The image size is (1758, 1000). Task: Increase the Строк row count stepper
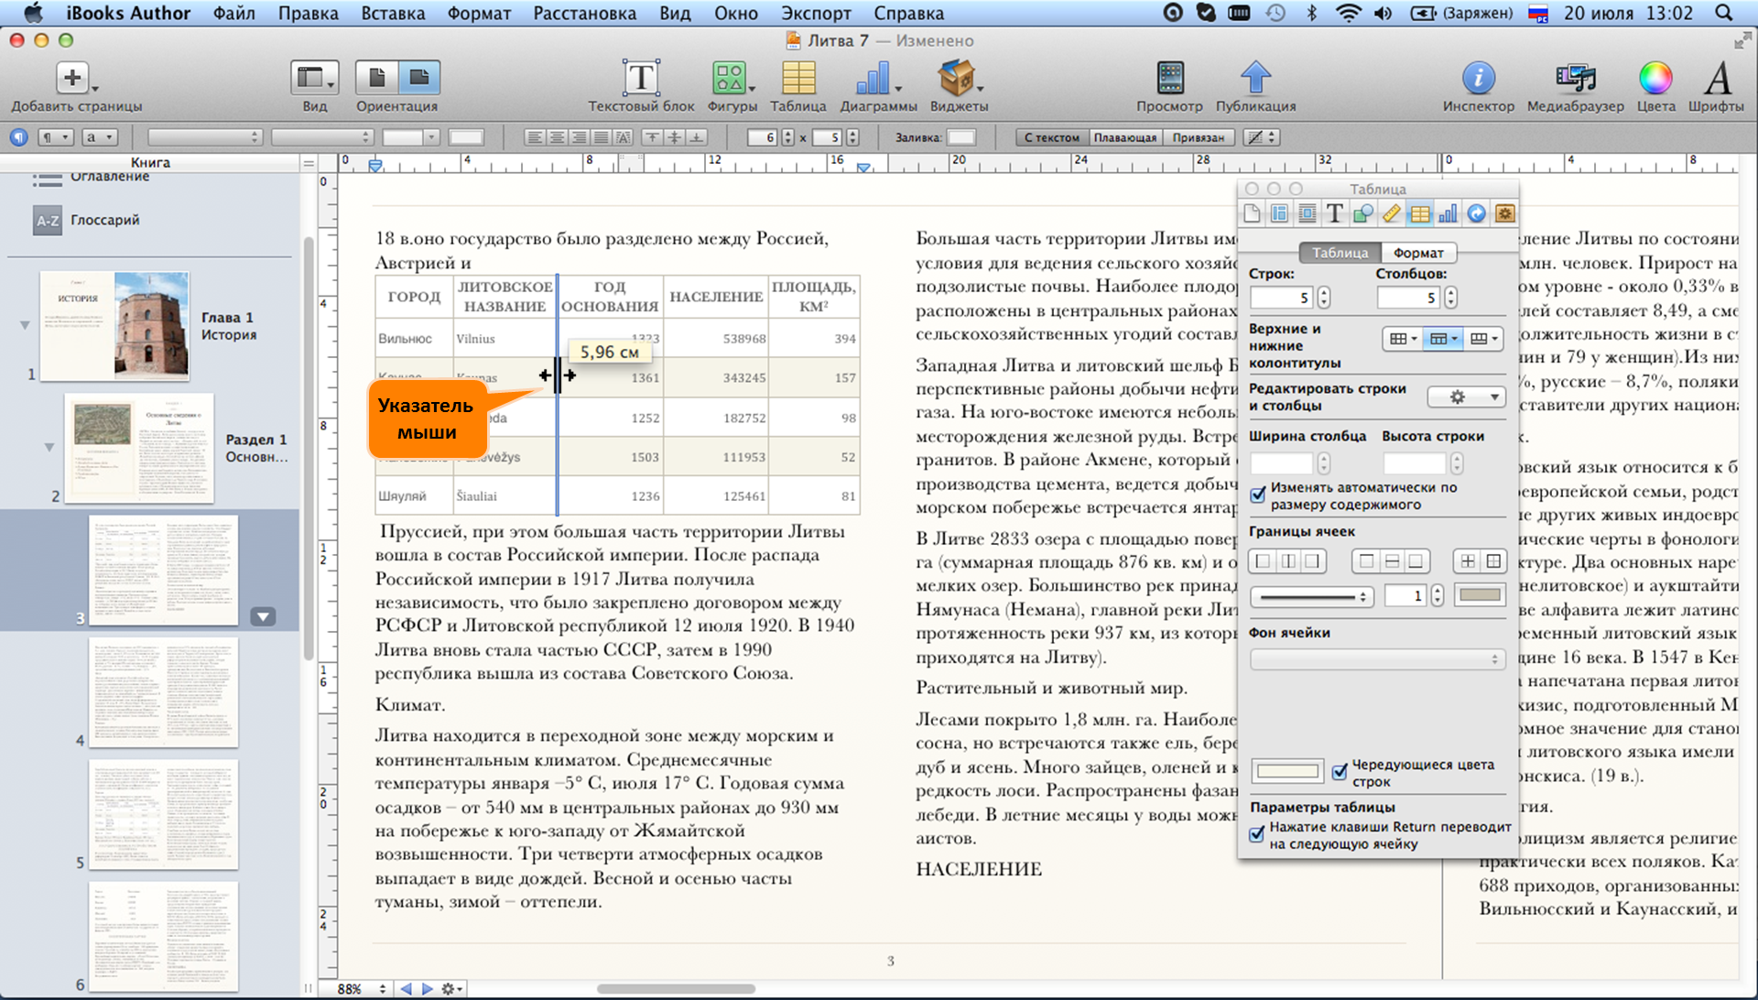click(x=1324, y=292)
